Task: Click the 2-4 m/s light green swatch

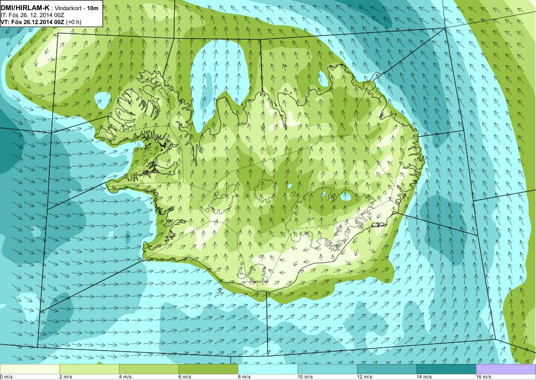Action: point(90,369)
